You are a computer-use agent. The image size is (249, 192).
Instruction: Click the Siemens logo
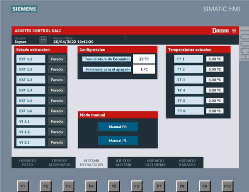click(x=24, y=9)
